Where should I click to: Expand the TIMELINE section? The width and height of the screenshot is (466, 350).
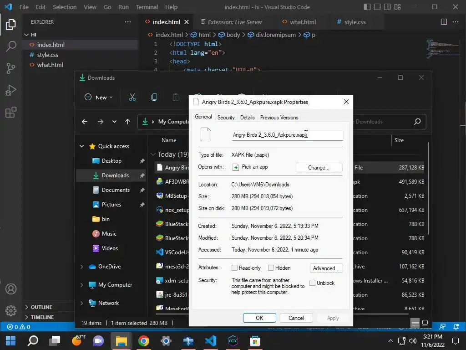[26, 317]
